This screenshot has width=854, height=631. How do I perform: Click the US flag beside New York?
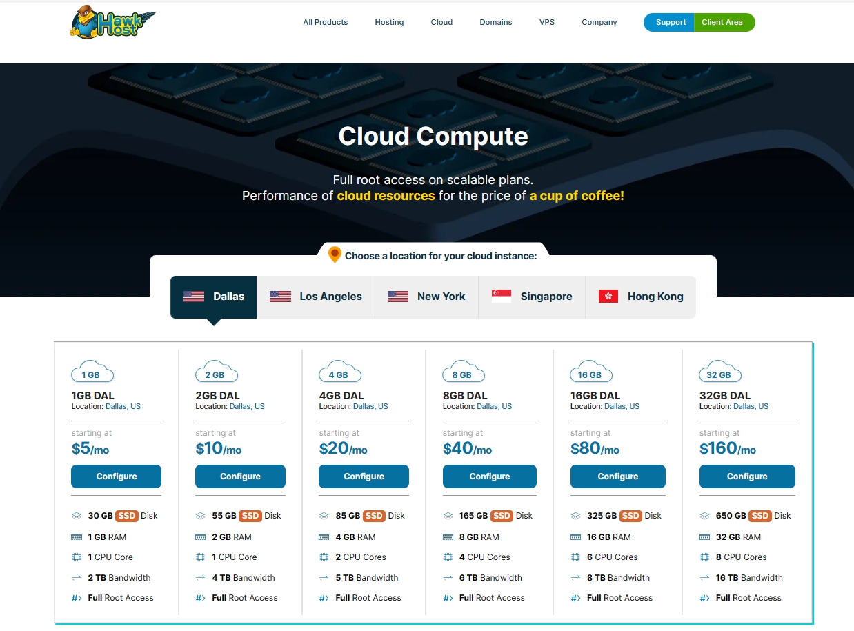click(x=398, y=297)
